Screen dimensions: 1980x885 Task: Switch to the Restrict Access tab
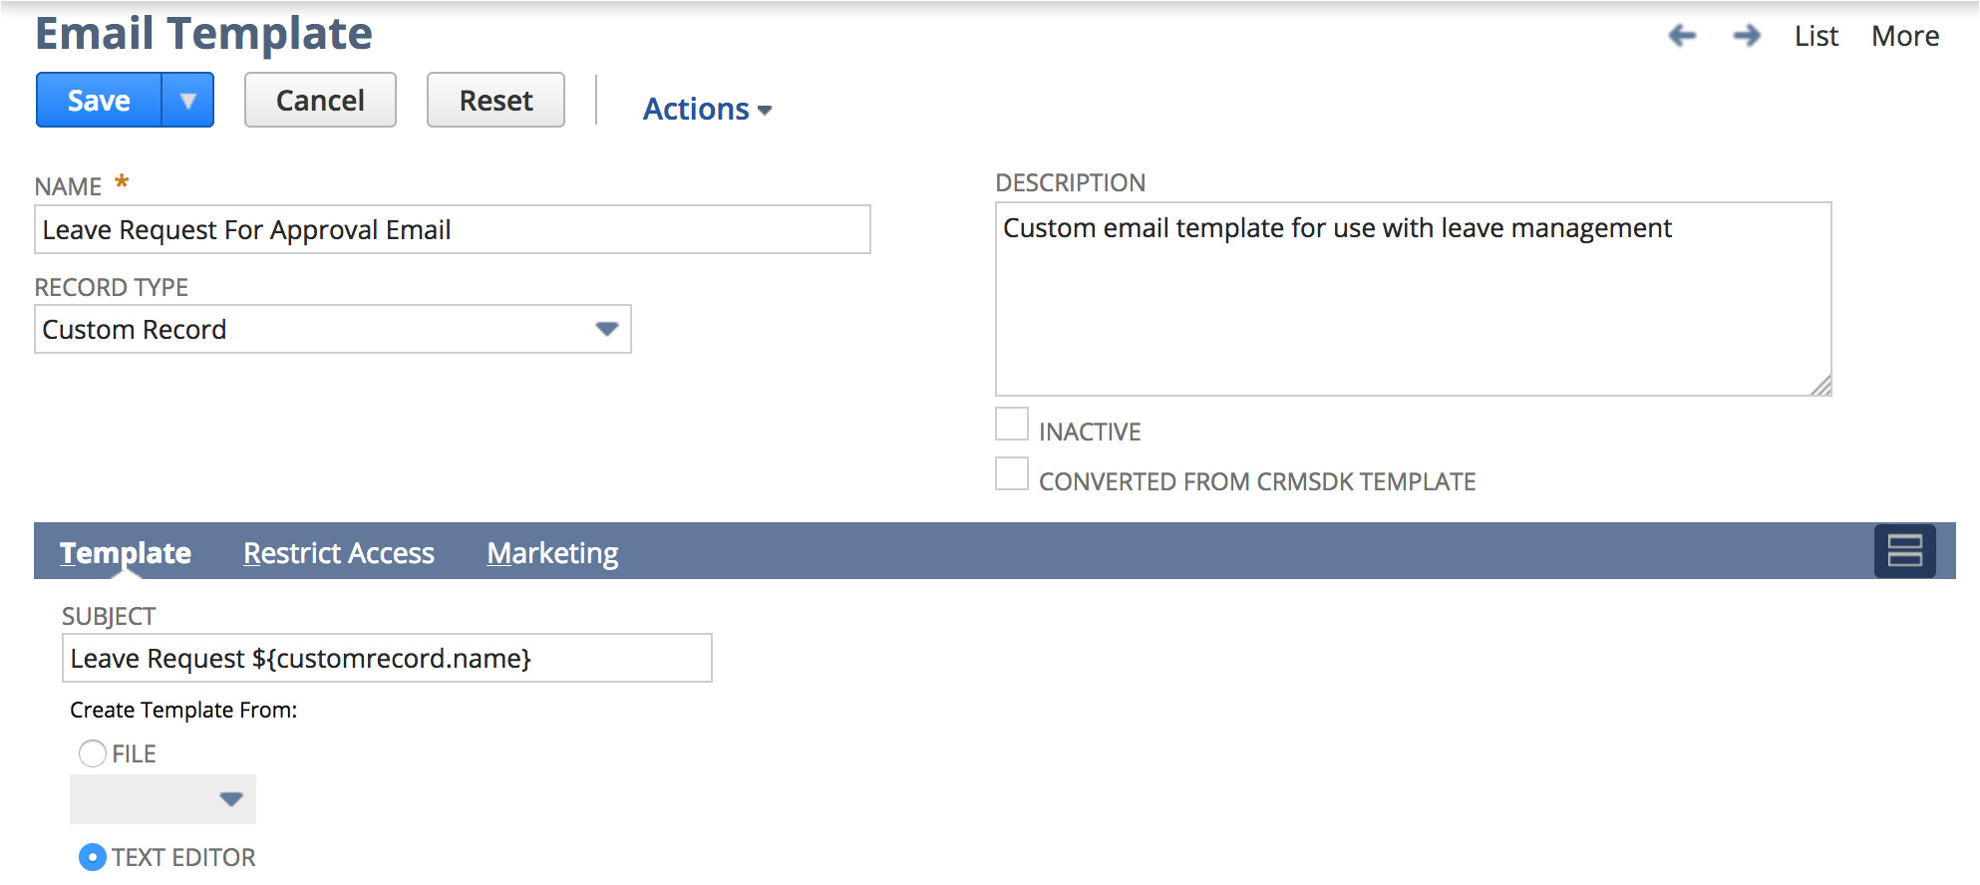coord(339,553)
